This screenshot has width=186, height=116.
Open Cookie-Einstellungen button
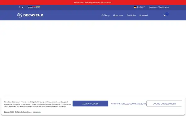[x=164, y=104]
